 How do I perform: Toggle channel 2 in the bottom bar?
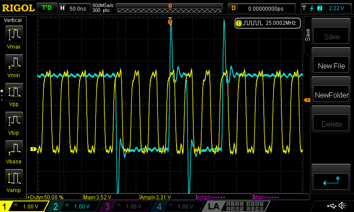[73, 206]
